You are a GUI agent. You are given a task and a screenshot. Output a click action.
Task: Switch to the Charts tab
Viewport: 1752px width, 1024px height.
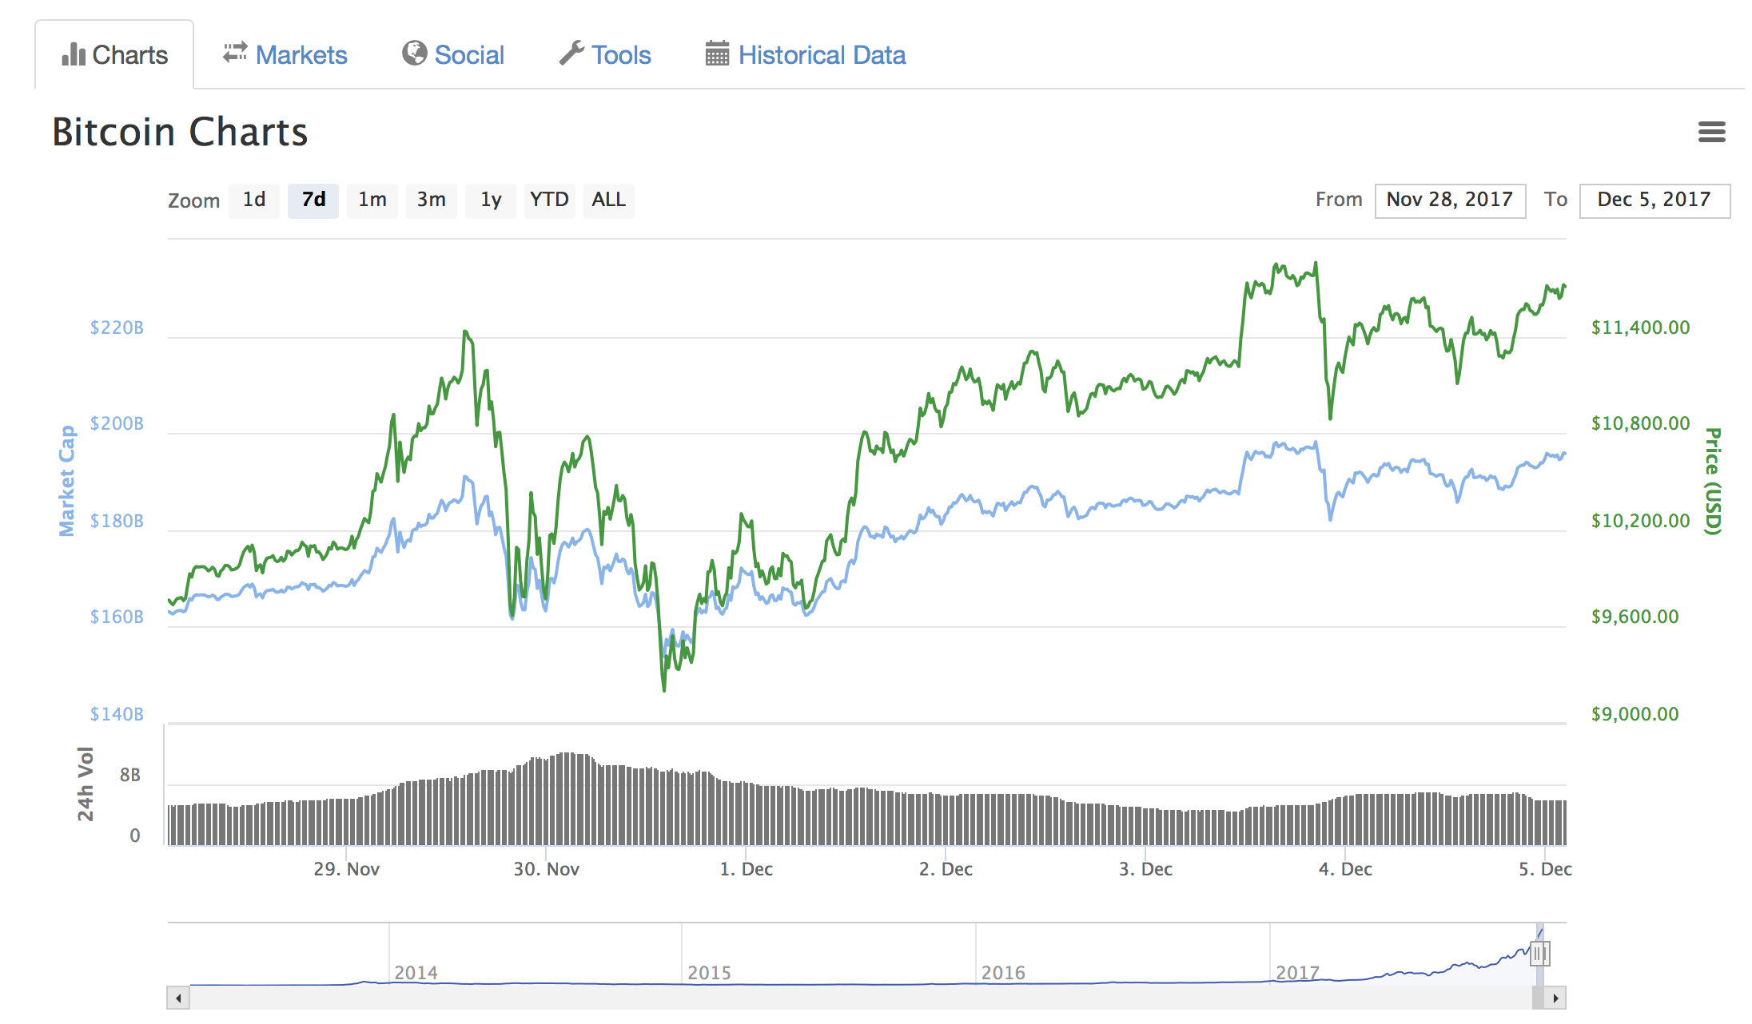click(x=114, y=54)
